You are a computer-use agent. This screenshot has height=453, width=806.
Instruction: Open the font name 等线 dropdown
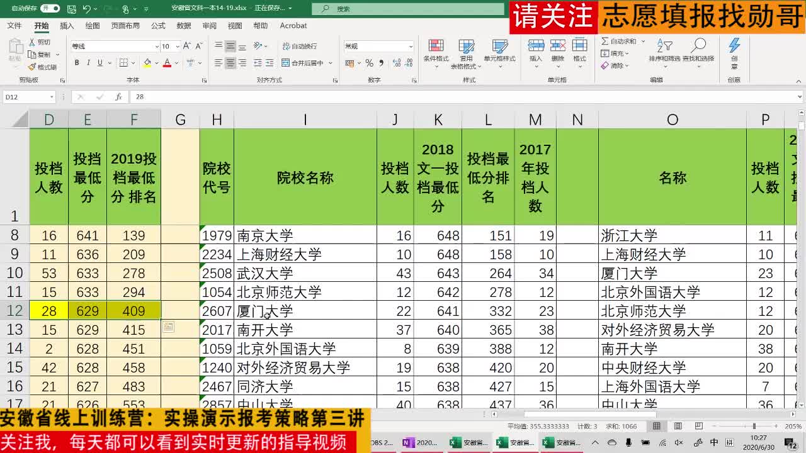click(x=157, y=47)
